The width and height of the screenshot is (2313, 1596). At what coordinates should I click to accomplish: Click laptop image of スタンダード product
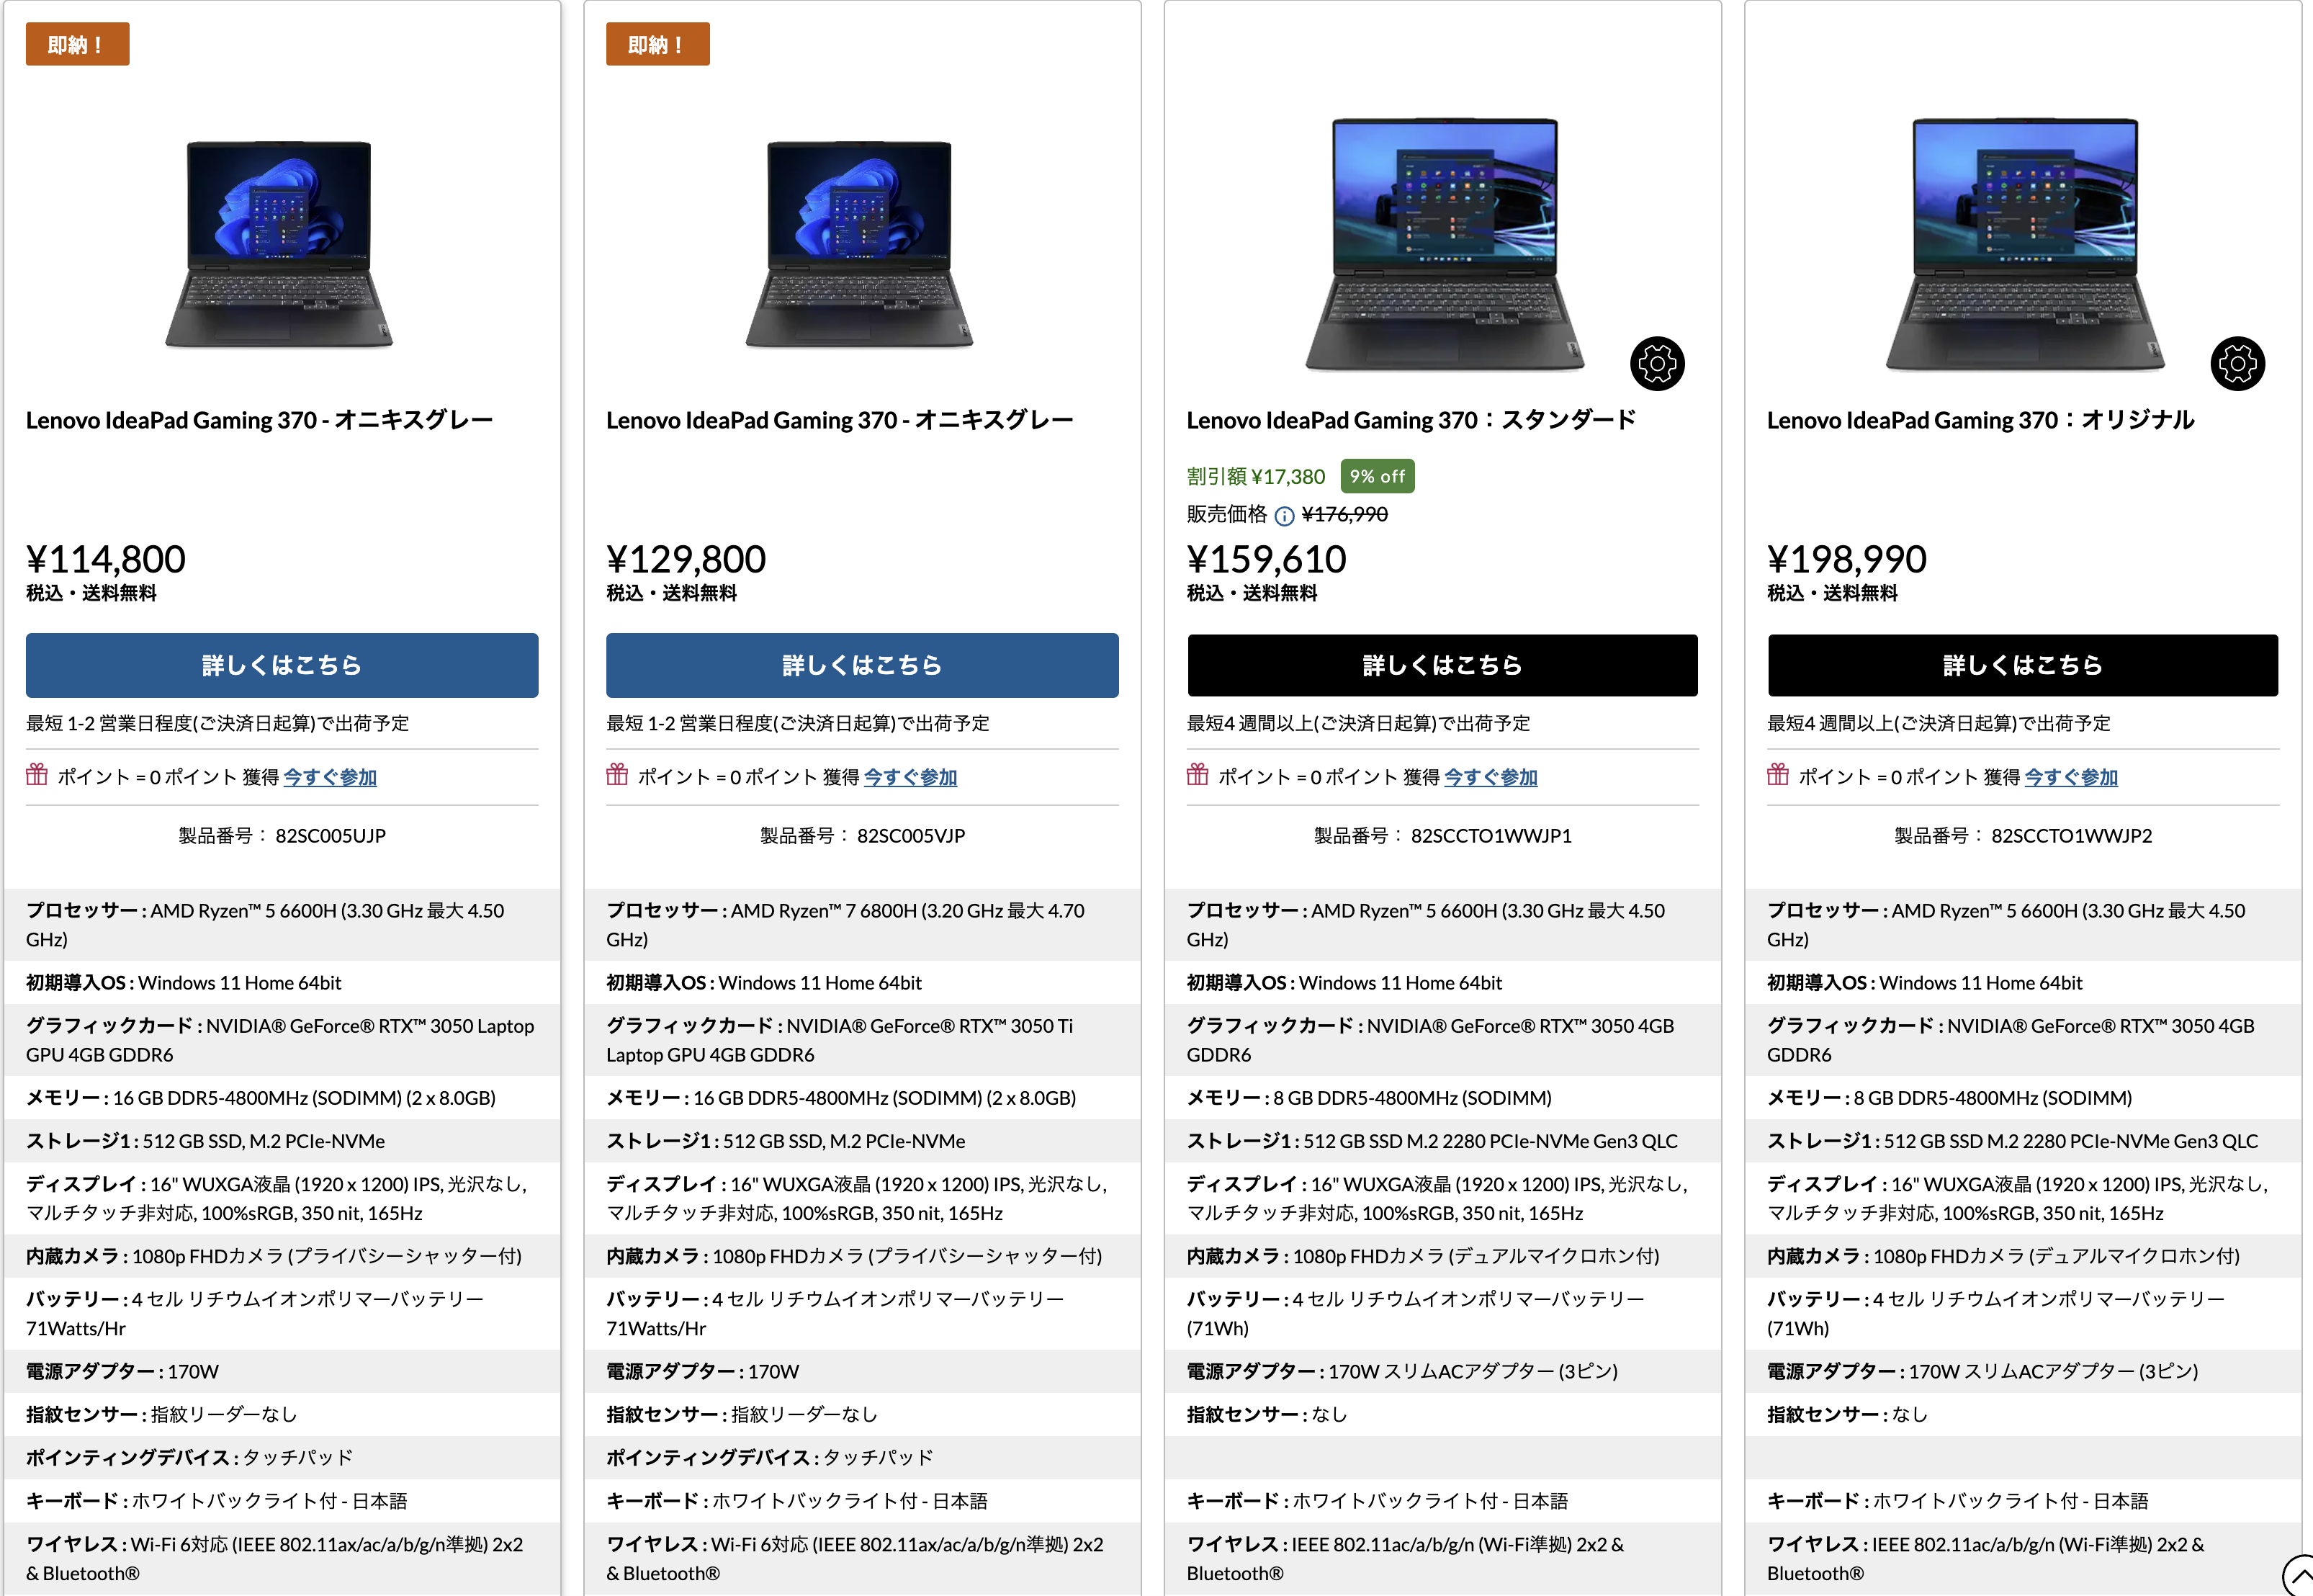1445,244
